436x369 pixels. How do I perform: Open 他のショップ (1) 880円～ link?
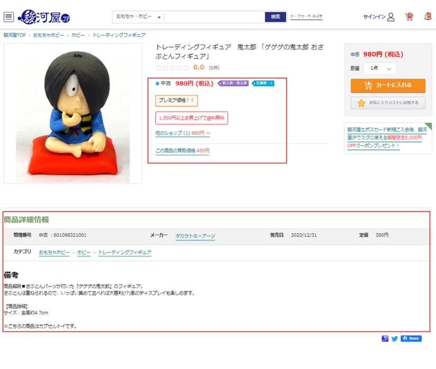pos(183,133)
